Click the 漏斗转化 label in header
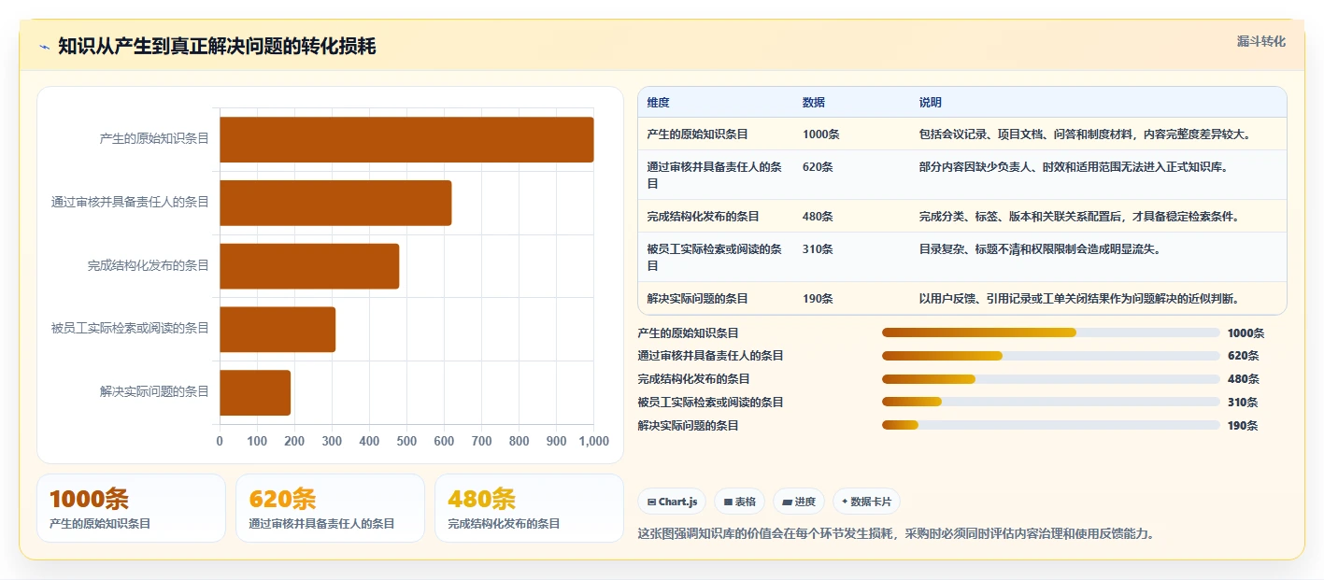The height and width of the screenshot is (580, 1324). (x=1260, y=42)
